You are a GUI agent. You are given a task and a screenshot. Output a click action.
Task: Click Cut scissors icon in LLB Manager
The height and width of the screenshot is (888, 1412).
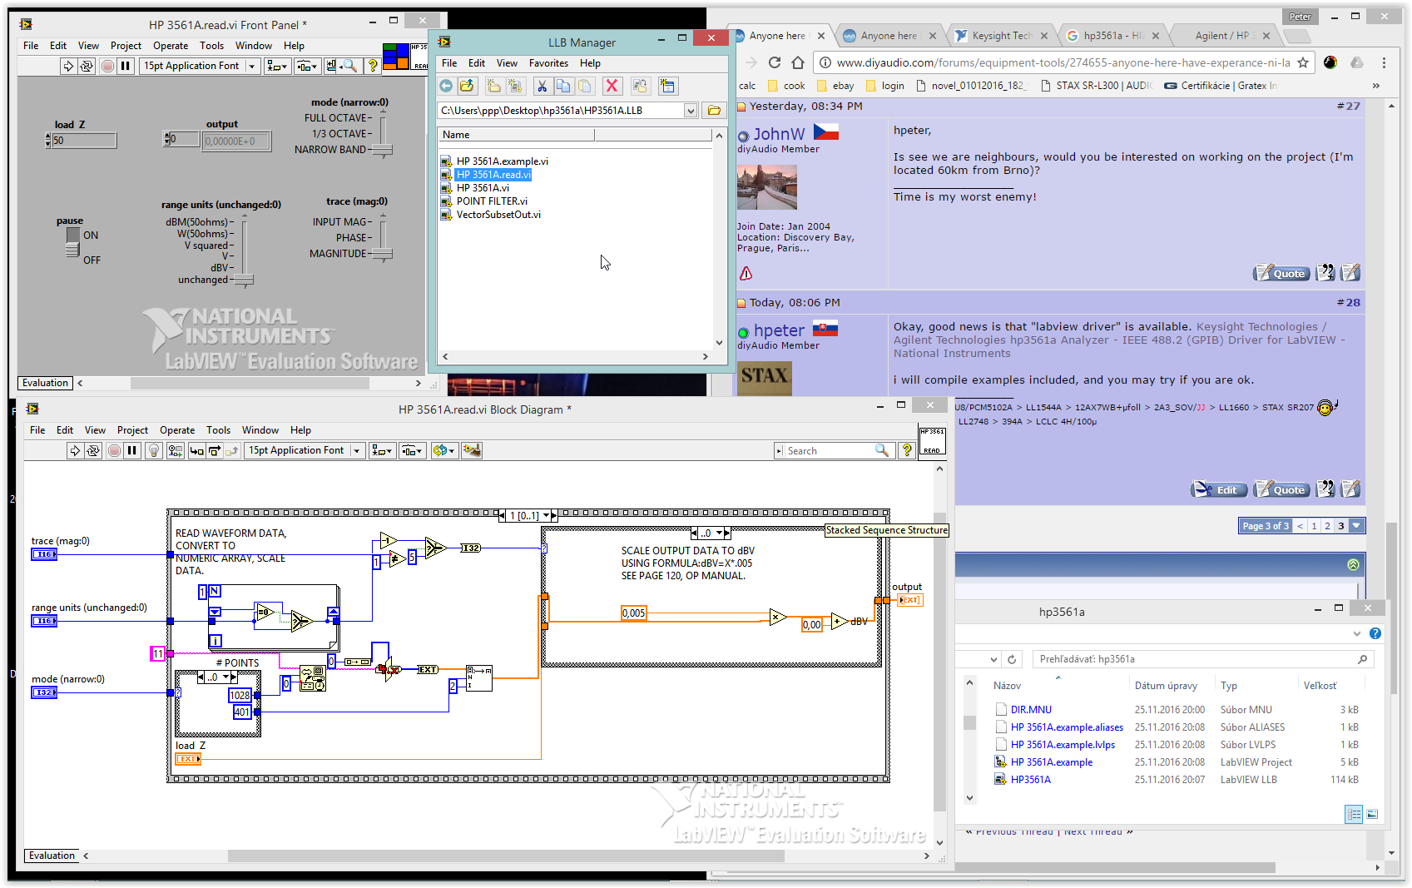(542, 86)
